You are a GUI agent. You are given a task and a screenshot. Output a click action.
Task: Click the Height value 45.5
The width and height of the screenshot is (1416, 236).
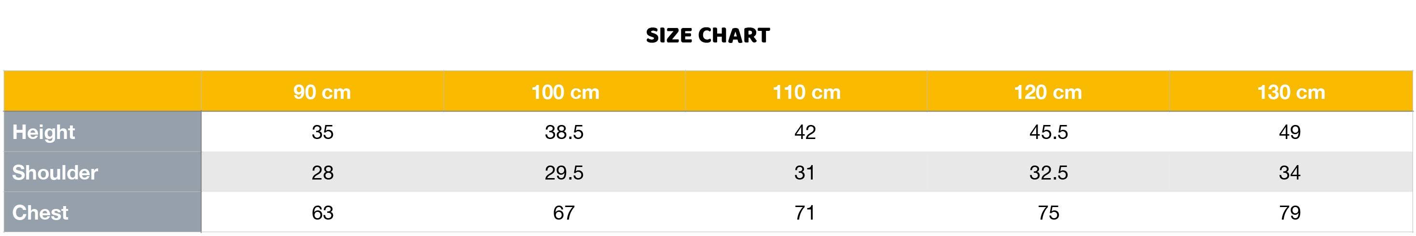coord(1048,132)
